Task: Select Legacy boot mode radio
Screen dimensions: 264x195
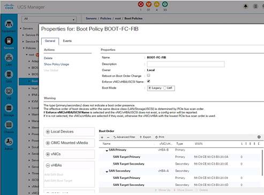Action: 150,88
